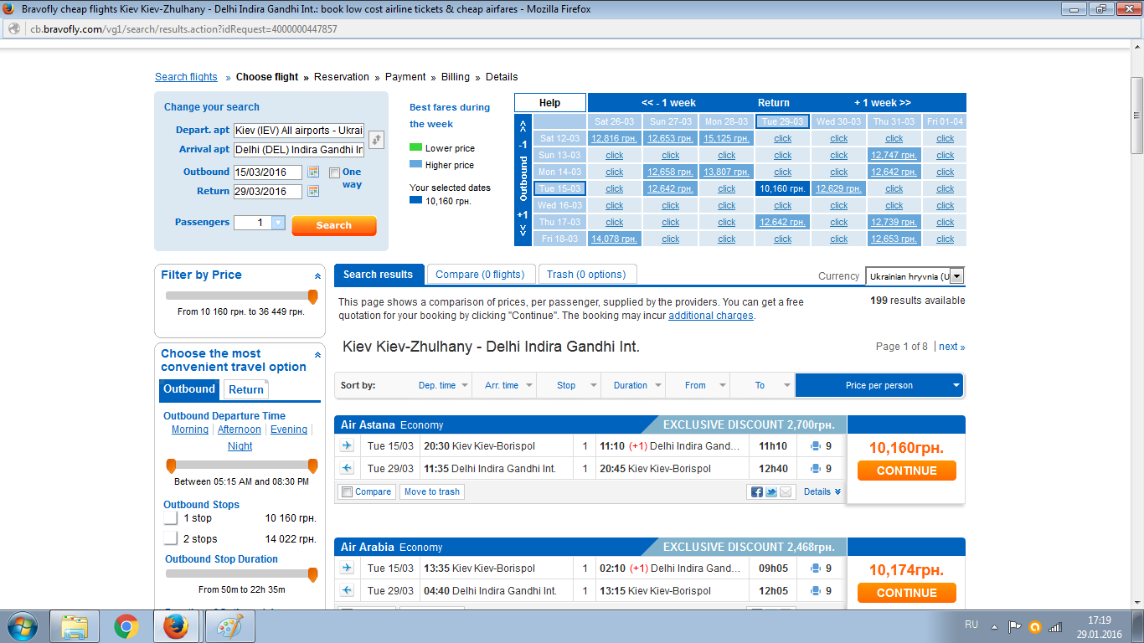1144x643 pixels.
Task: Open the Currency dropdown
Action: 956,276
